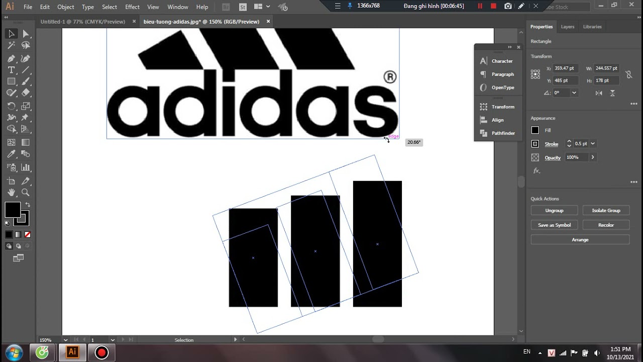Select the Symbol Sprayer tool
The width and height of the screenshot is (643, 362).
11,167
